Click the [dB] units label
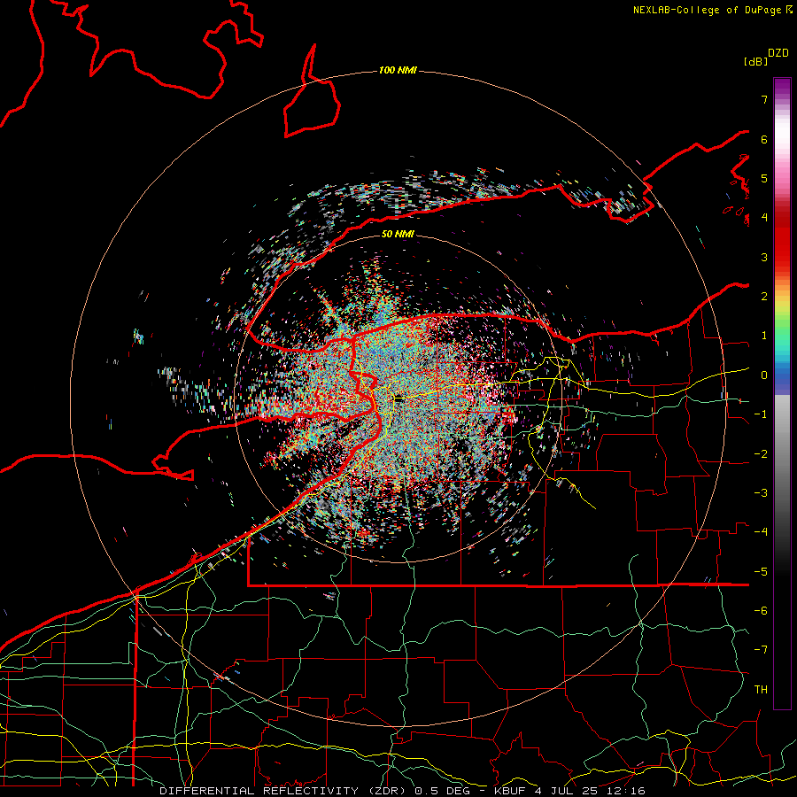797x797 pixels. coord(756,61)
